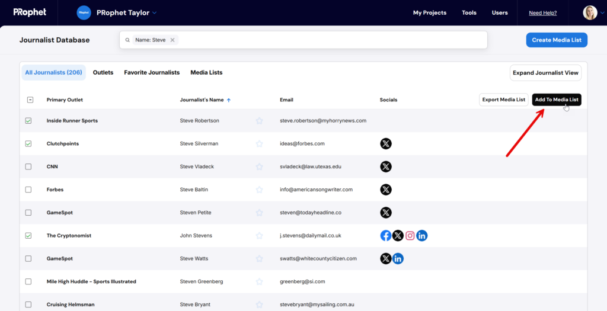The height and width of the screenshot is (311, 607).
Task: Click greenberg@si.com email
Action: [x=302, y=281]
